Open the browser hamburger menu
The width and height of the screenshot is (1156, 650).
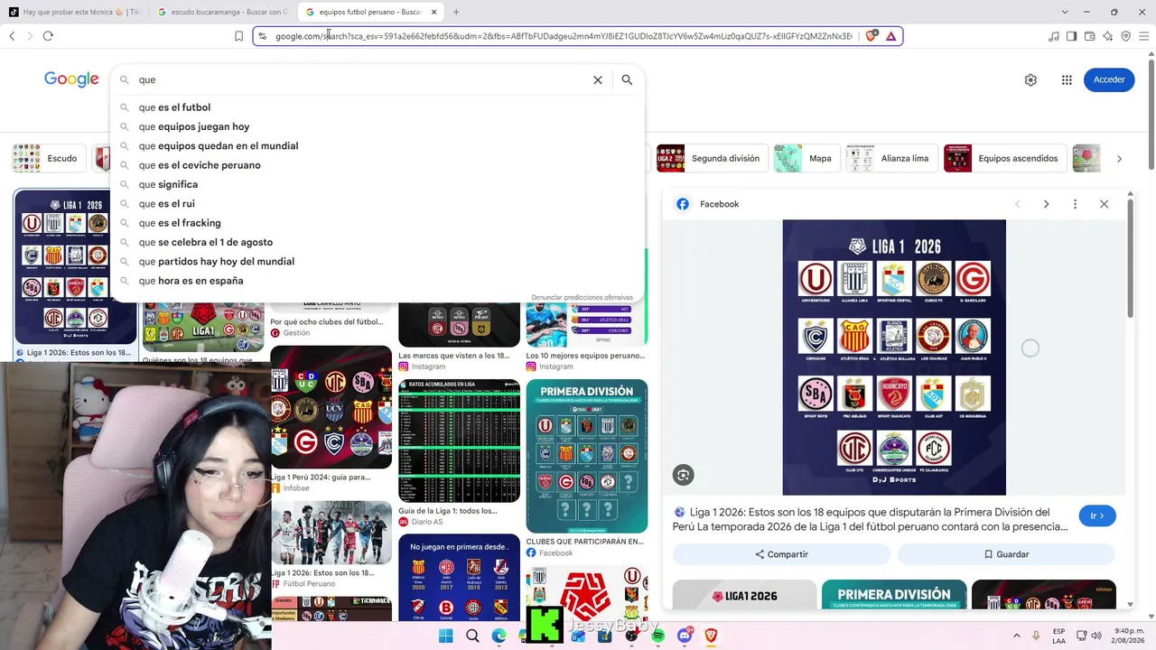[1144, 36]
